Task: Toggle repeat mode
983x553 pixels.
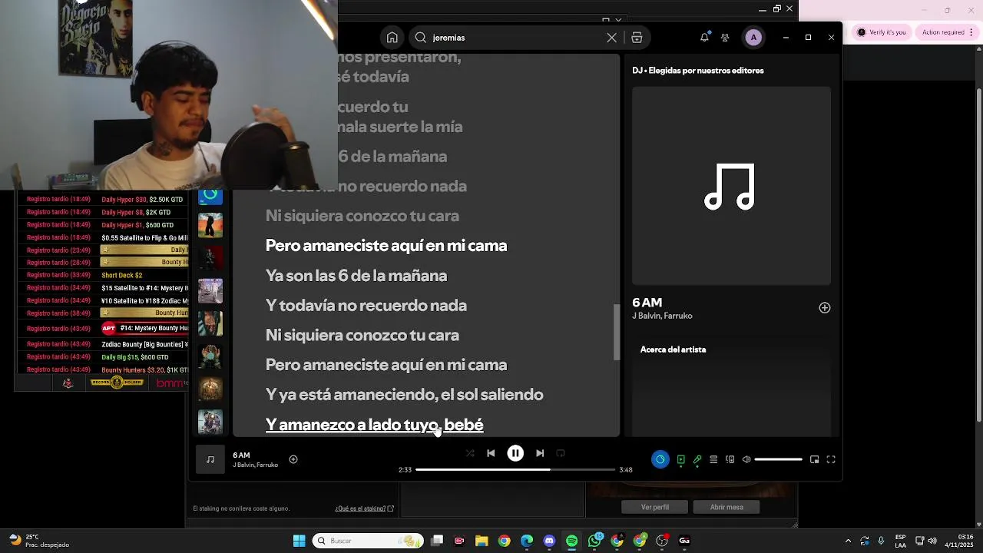Action: point(561,453)
